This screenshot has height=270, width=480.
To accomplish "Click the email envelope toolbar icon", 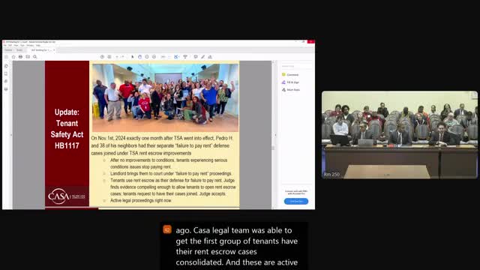I will pyautogui.click(x=28, y=57).
